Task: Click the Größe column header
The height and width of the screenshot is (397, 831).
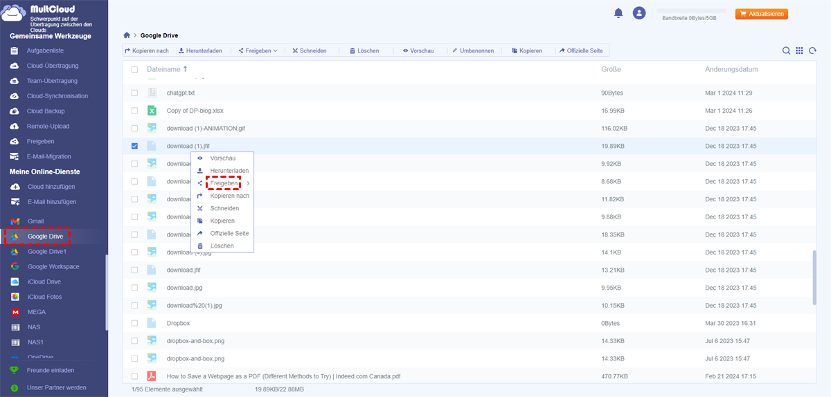Action: click(x=611, y=69)
